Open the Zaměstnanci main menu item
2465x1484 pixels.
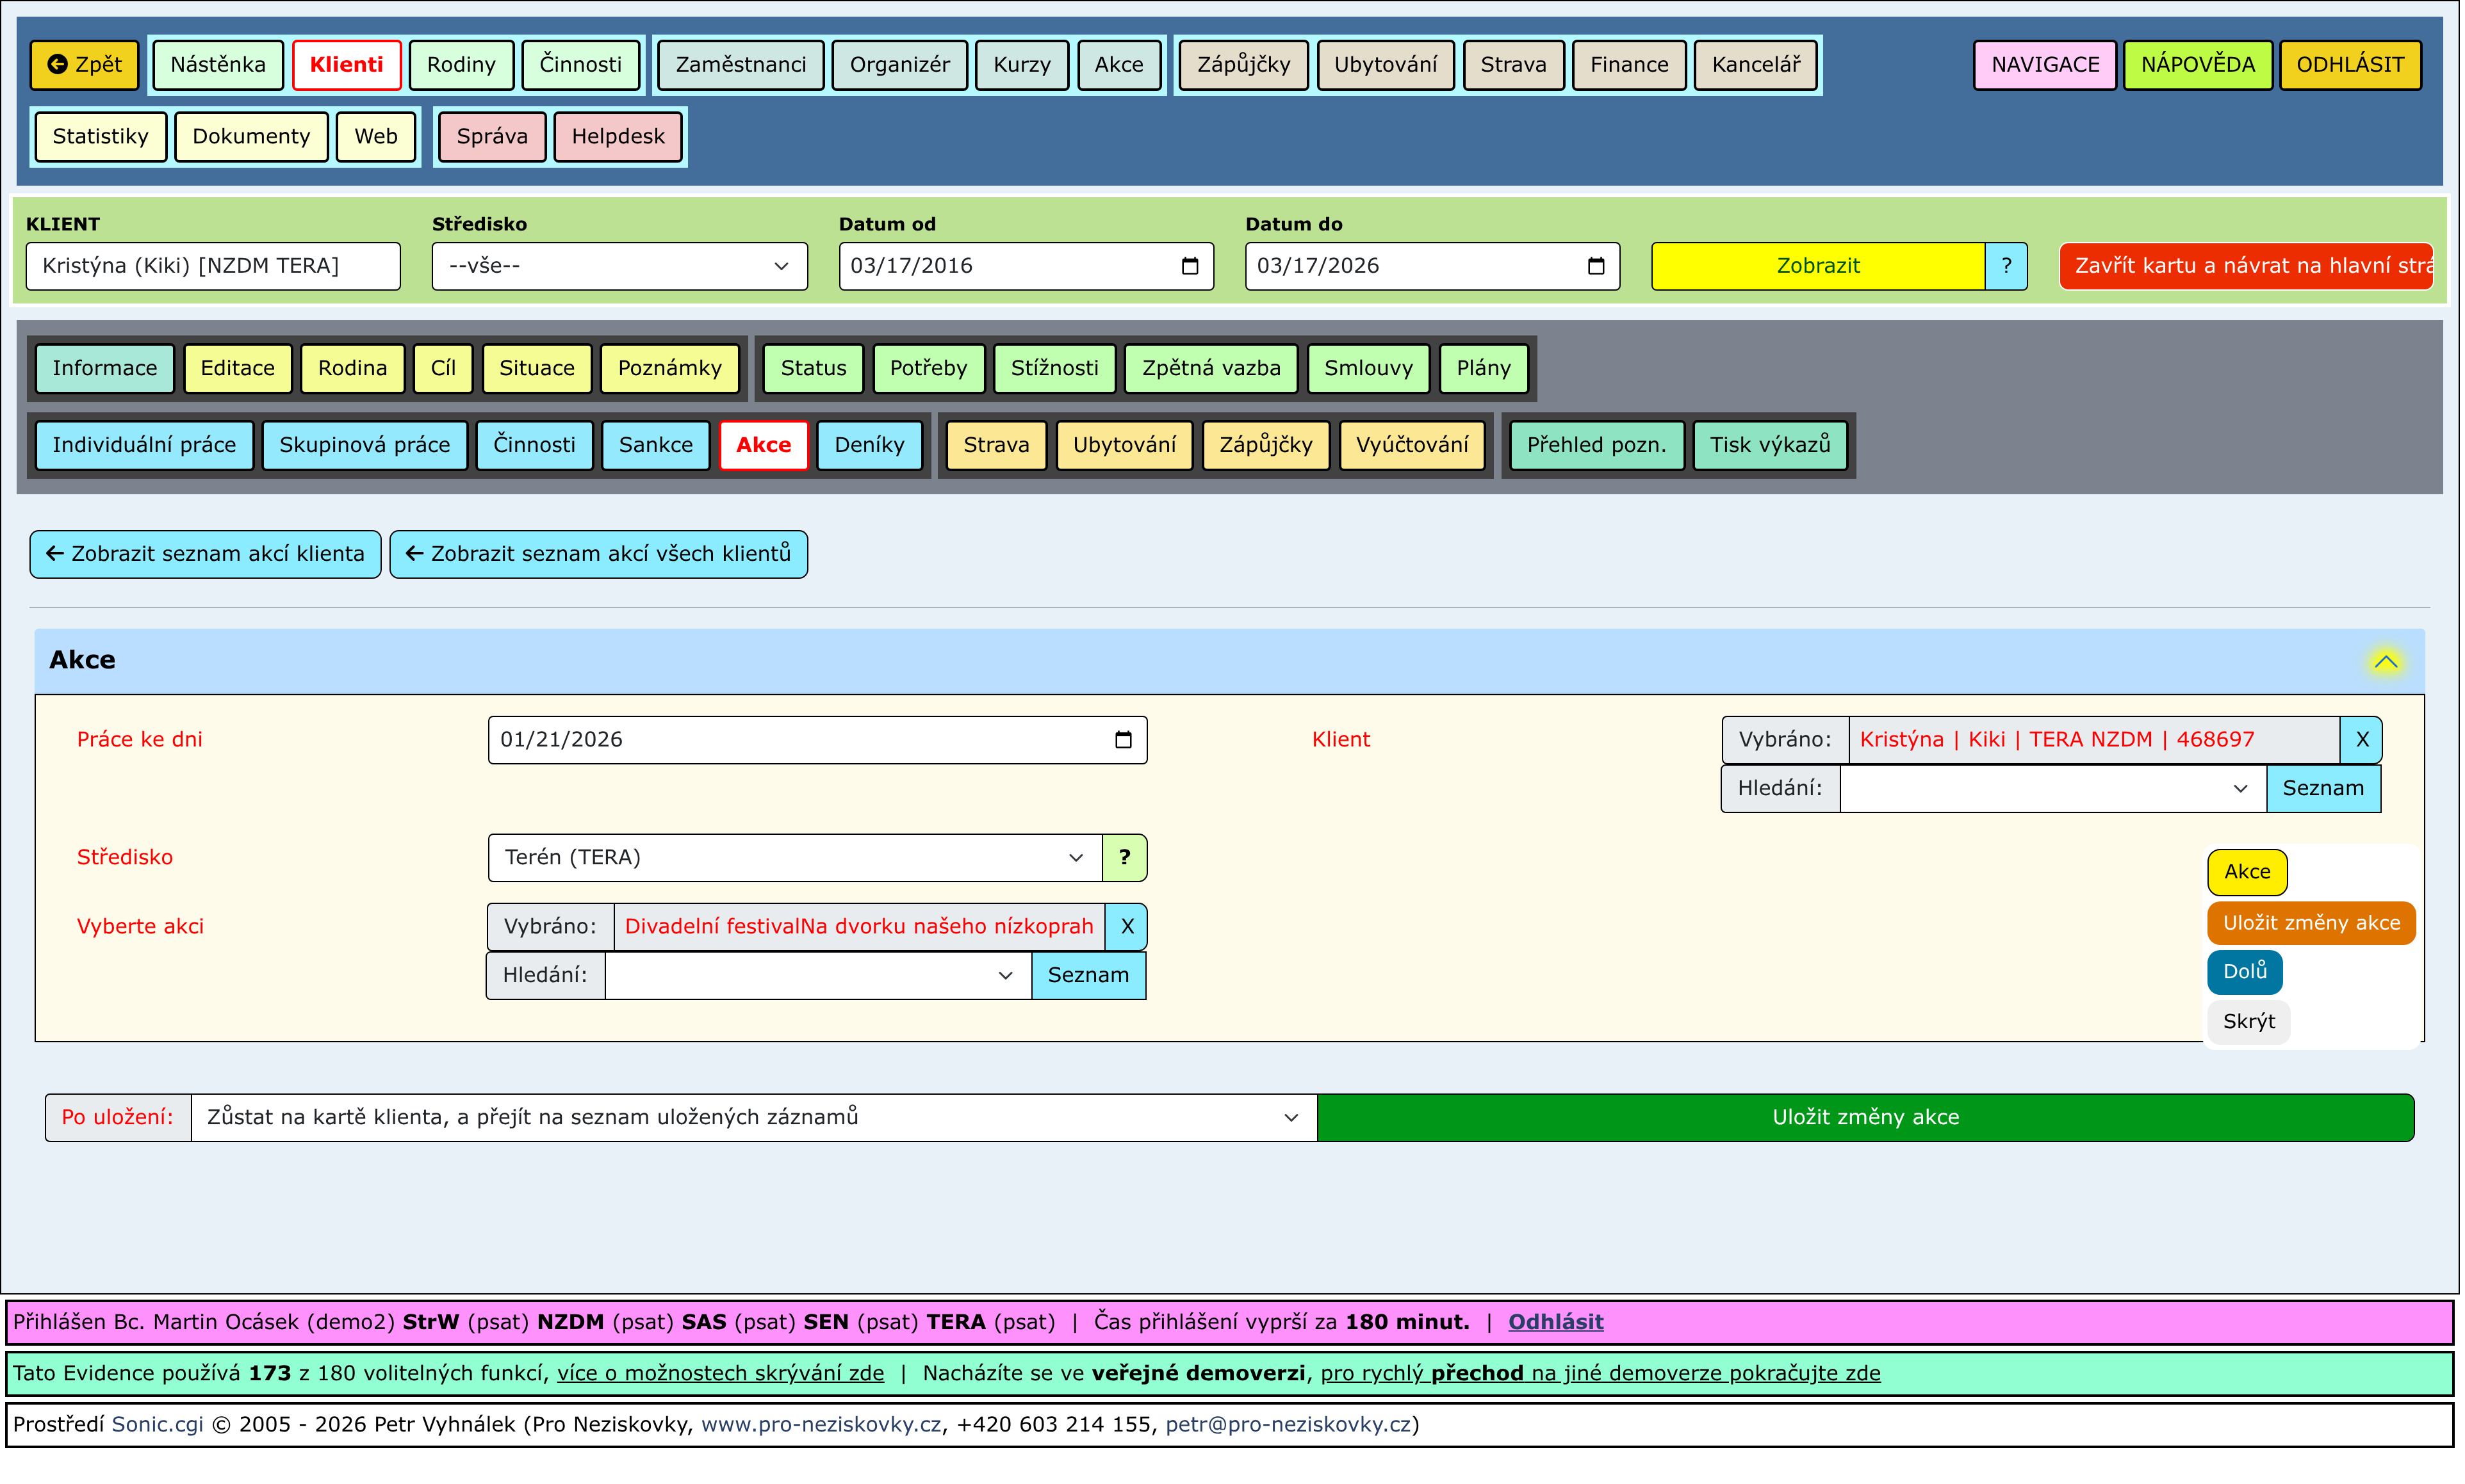click(x=741, y=65)
